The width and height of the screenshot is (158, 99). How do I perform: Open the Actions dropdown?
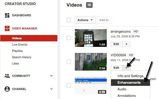point(85,20)
